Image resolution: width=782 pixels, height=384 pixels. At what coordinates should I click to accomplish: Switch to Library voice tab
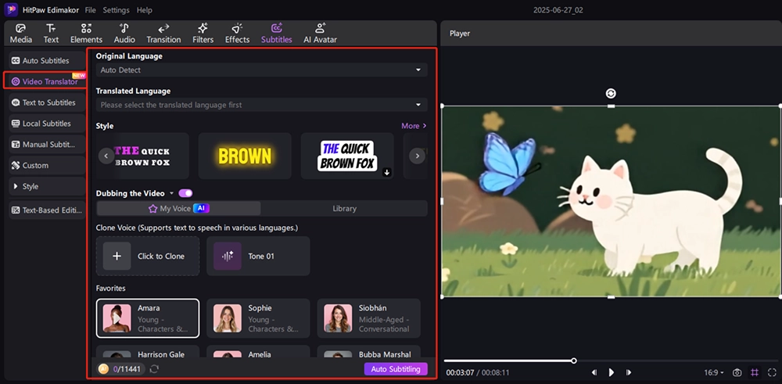344,209
